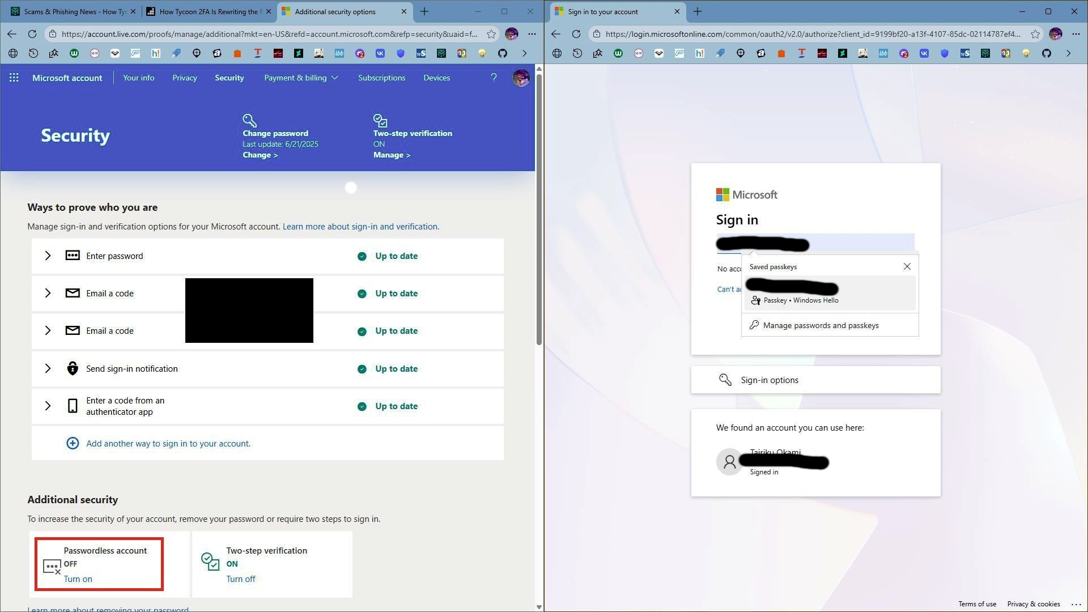Viewport: 1088px width, 612px height.
Task: Open the account avatar in Microsoft account header
Action: pos(521,78)
